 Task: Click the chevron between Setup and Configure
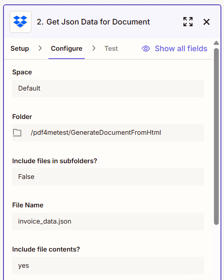40,48
